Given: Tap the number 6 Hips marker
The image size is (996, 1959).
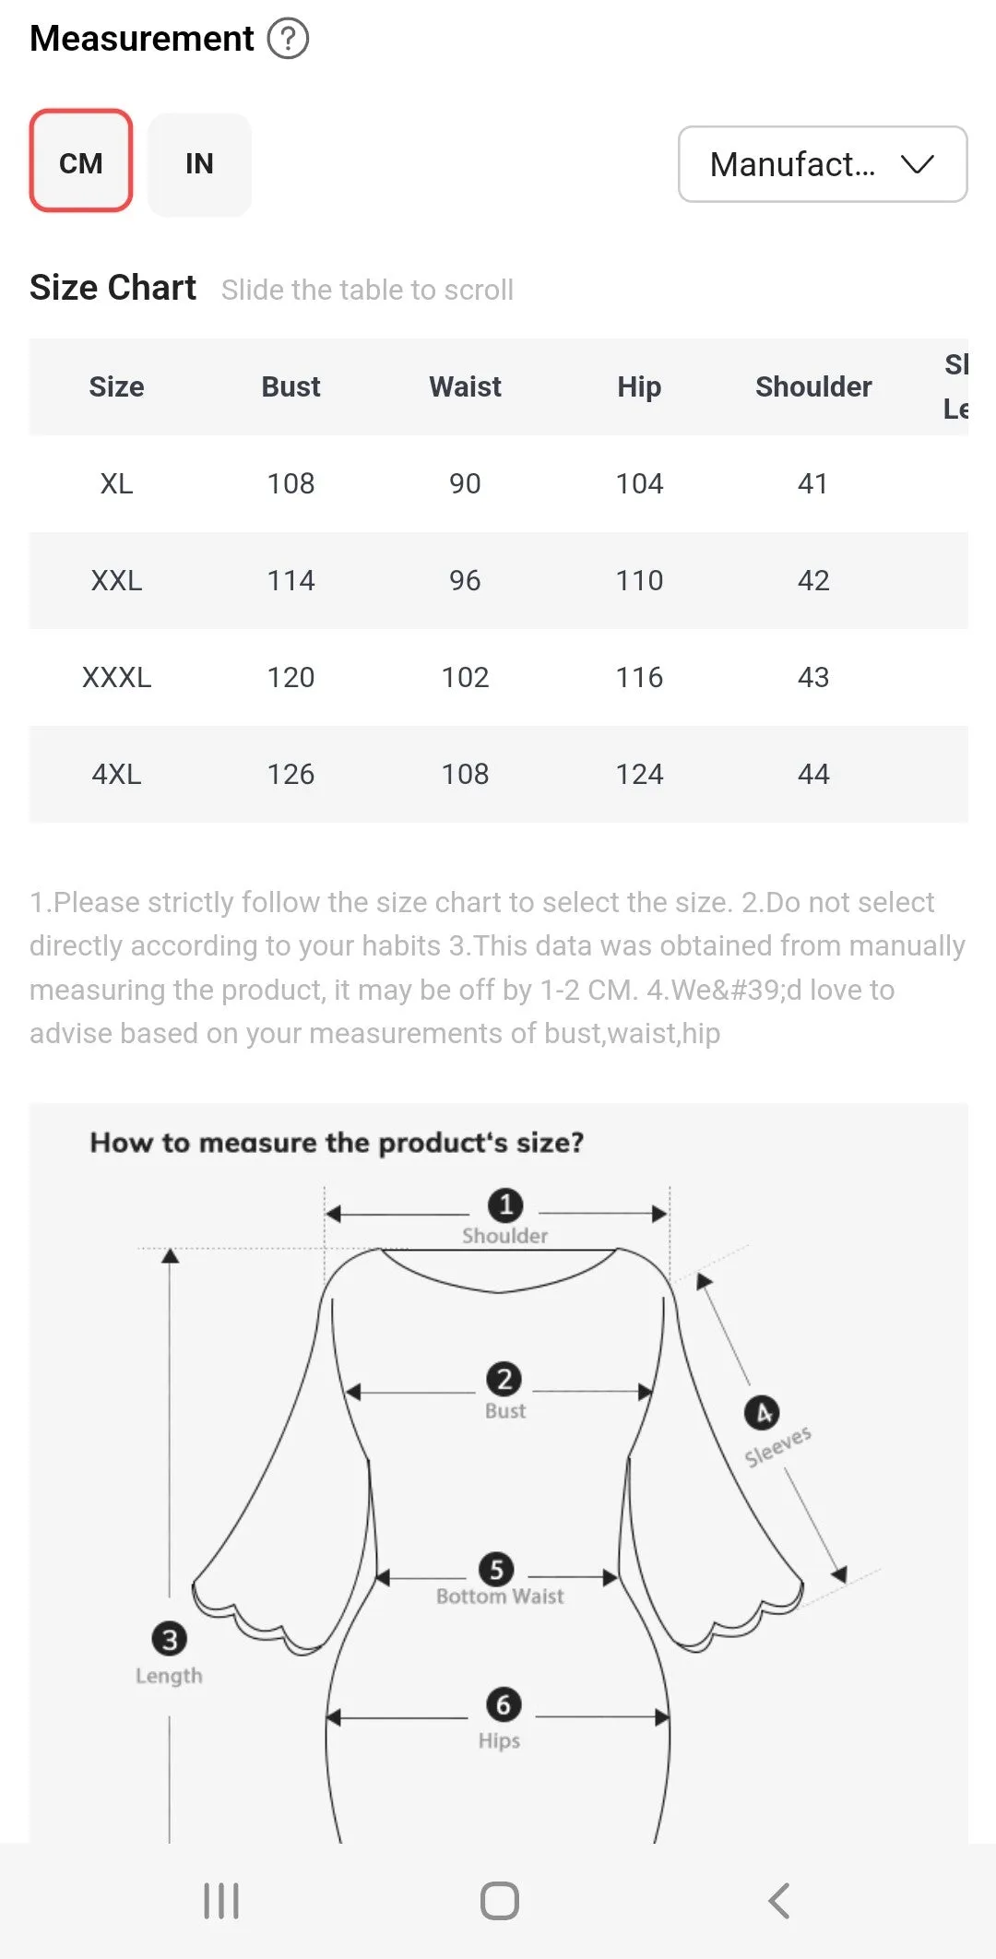Looking at the screenshot, I should tap(504, 1704).
